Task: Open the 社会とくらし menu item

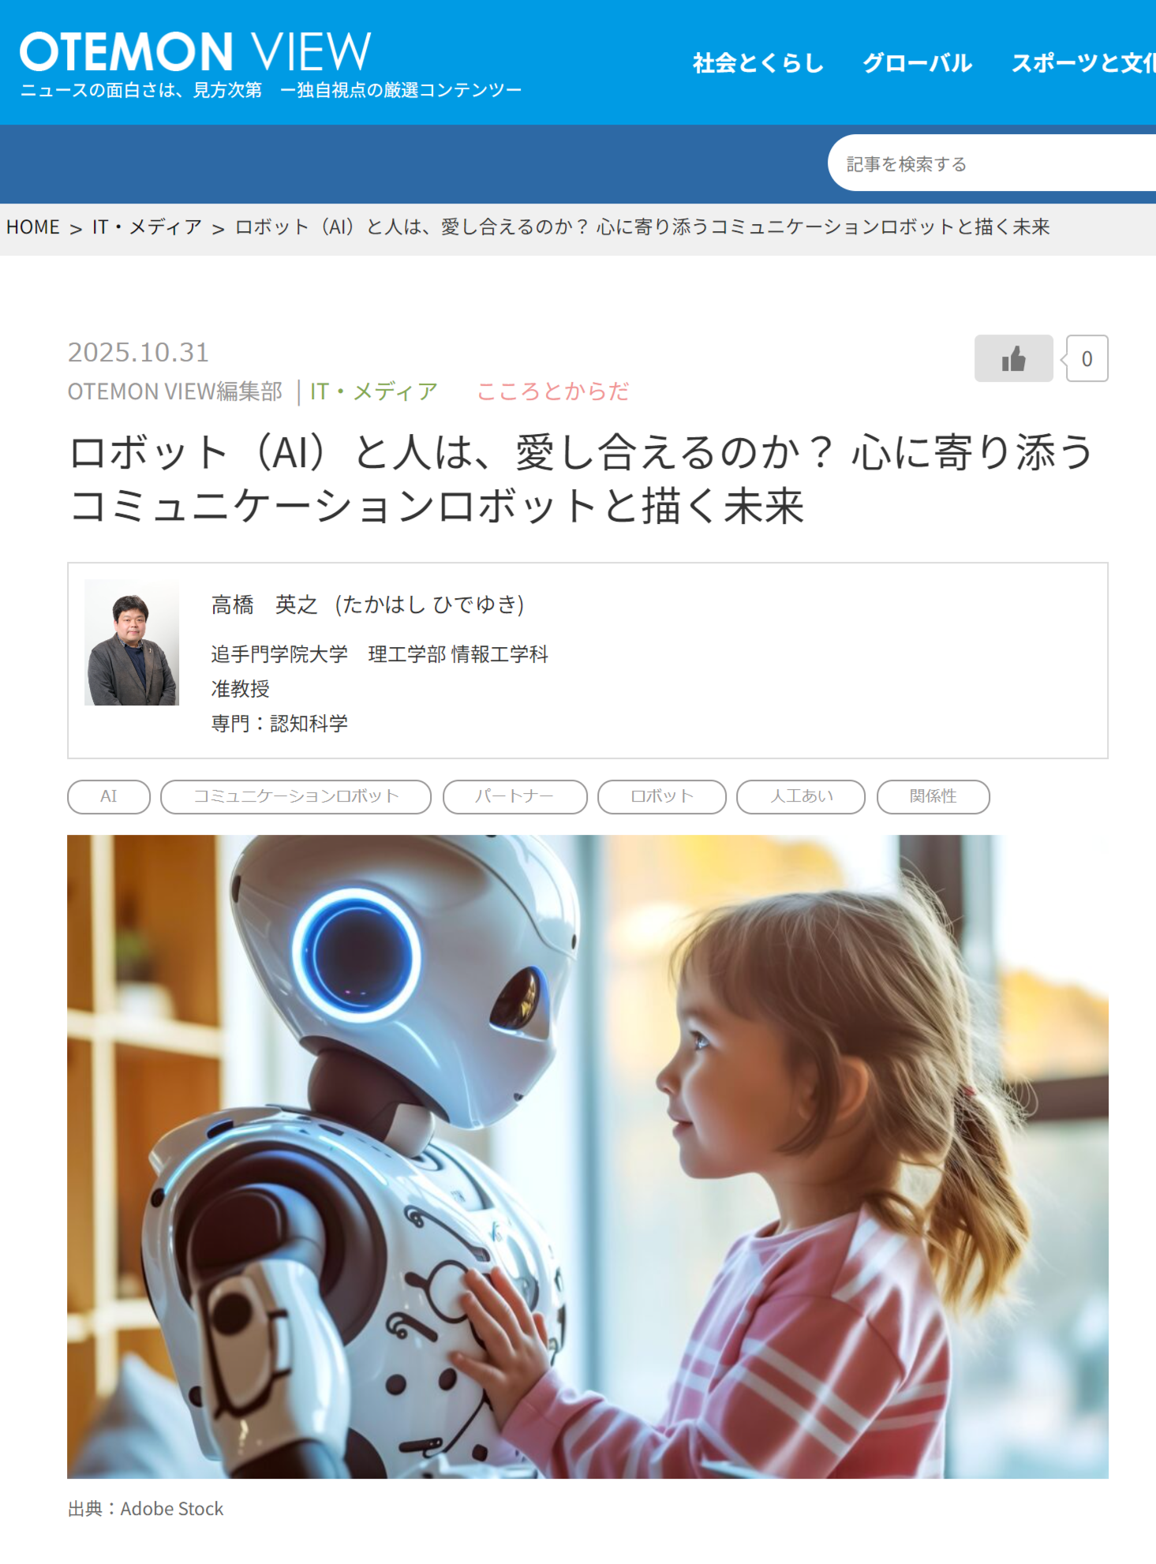Action: (x=758, y=63)
